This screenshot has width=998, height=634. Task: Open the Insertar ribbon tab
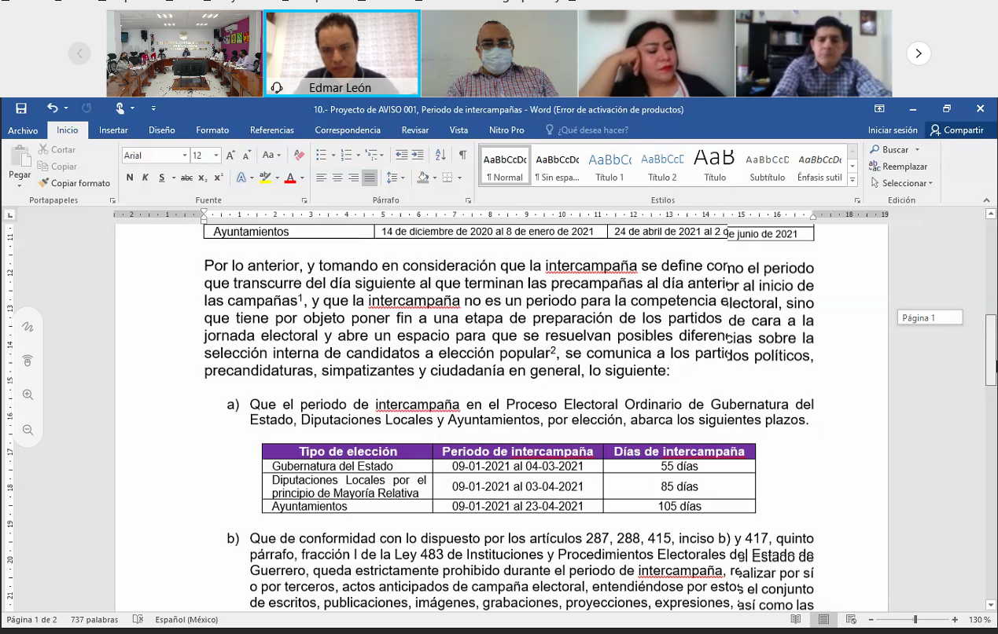tap(113, 130)
